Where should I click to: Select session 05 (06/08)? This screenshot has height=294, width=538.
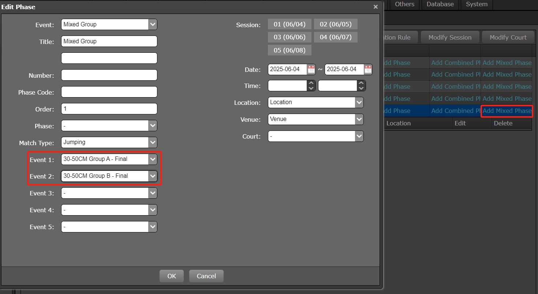pyautogui.click(x=289, y=50)
